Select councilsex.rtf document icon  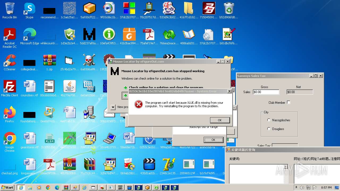[x=29, y=89]
